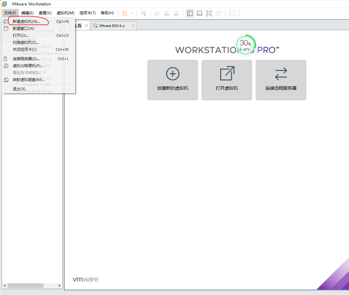The image size is (349, 295).
Task: Close the VMware ESXi 6.x tab
Action: 133,26
